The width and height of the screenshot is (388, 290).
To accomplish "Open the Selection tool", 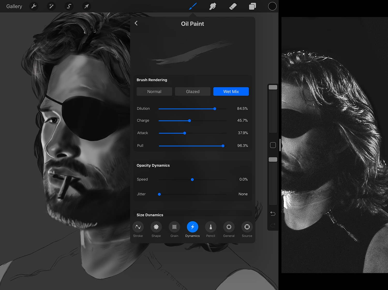I will click(69, 6).
